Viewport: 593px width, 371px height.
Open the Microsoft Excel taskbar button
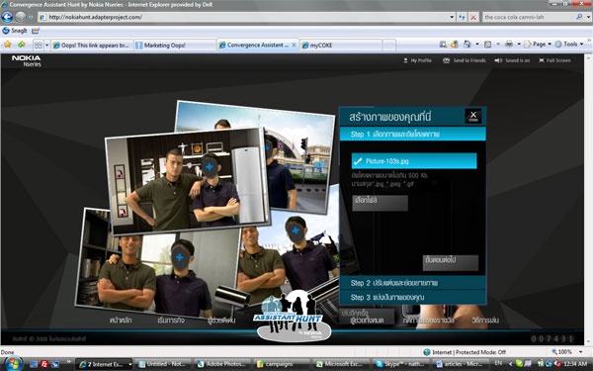(341, 364)
